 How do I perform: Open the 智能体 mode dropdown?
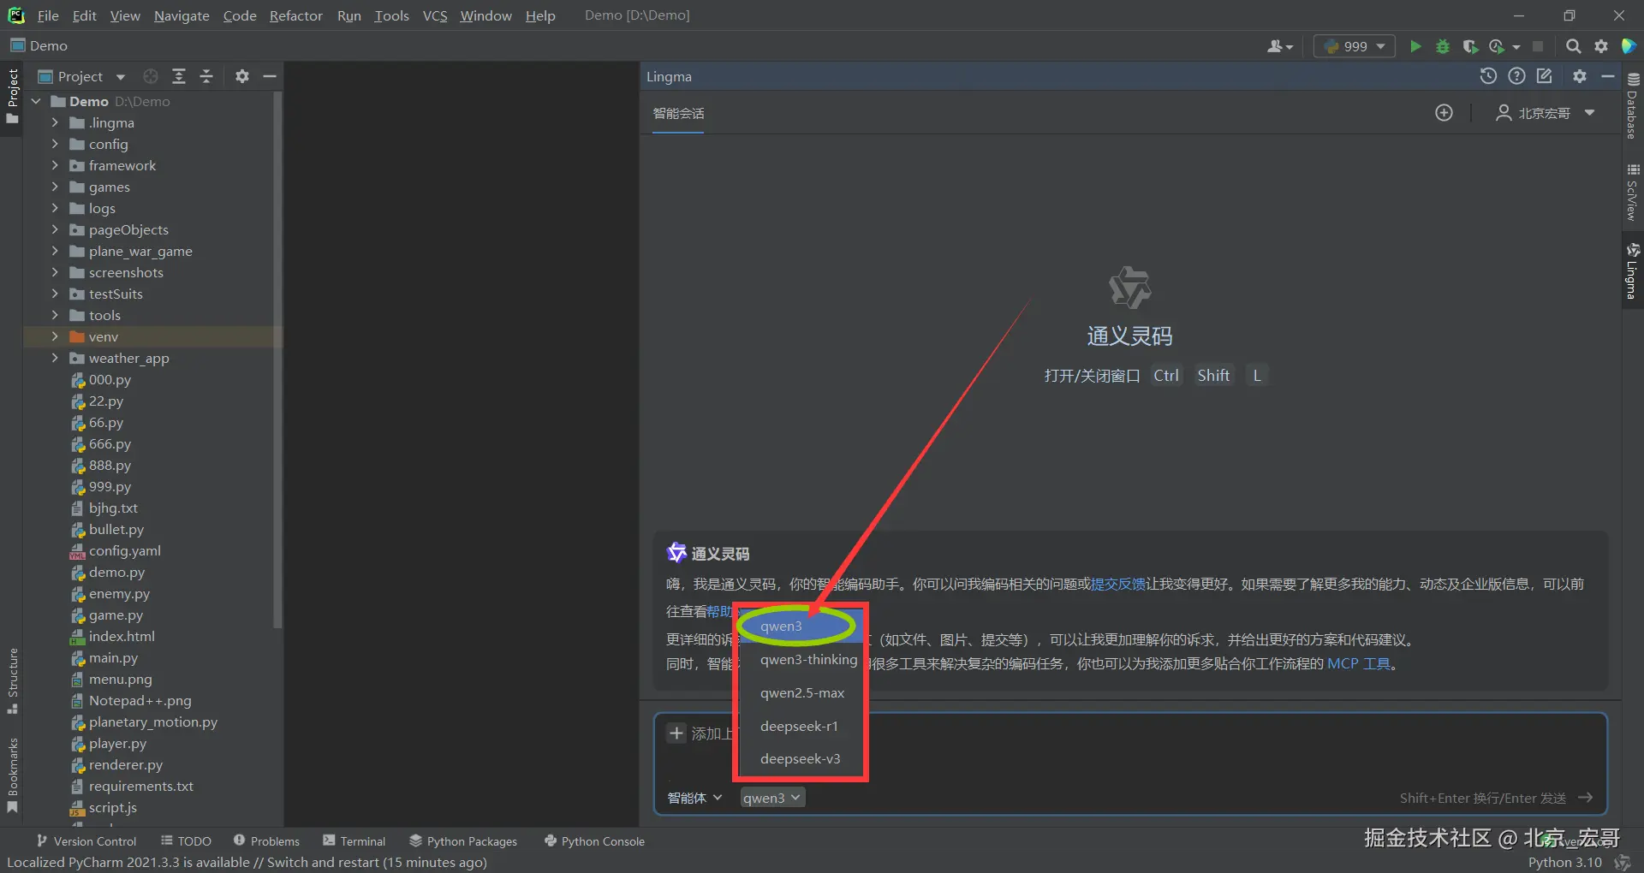(x=694, y=798)
